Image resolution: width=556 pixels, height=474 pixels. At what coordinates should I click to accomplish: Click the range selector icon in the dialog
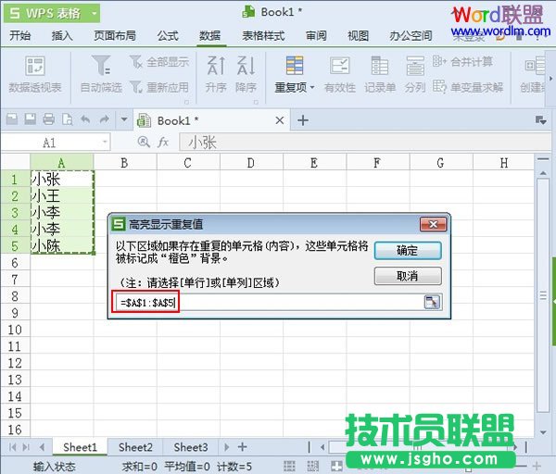click(x=431, y=303)
